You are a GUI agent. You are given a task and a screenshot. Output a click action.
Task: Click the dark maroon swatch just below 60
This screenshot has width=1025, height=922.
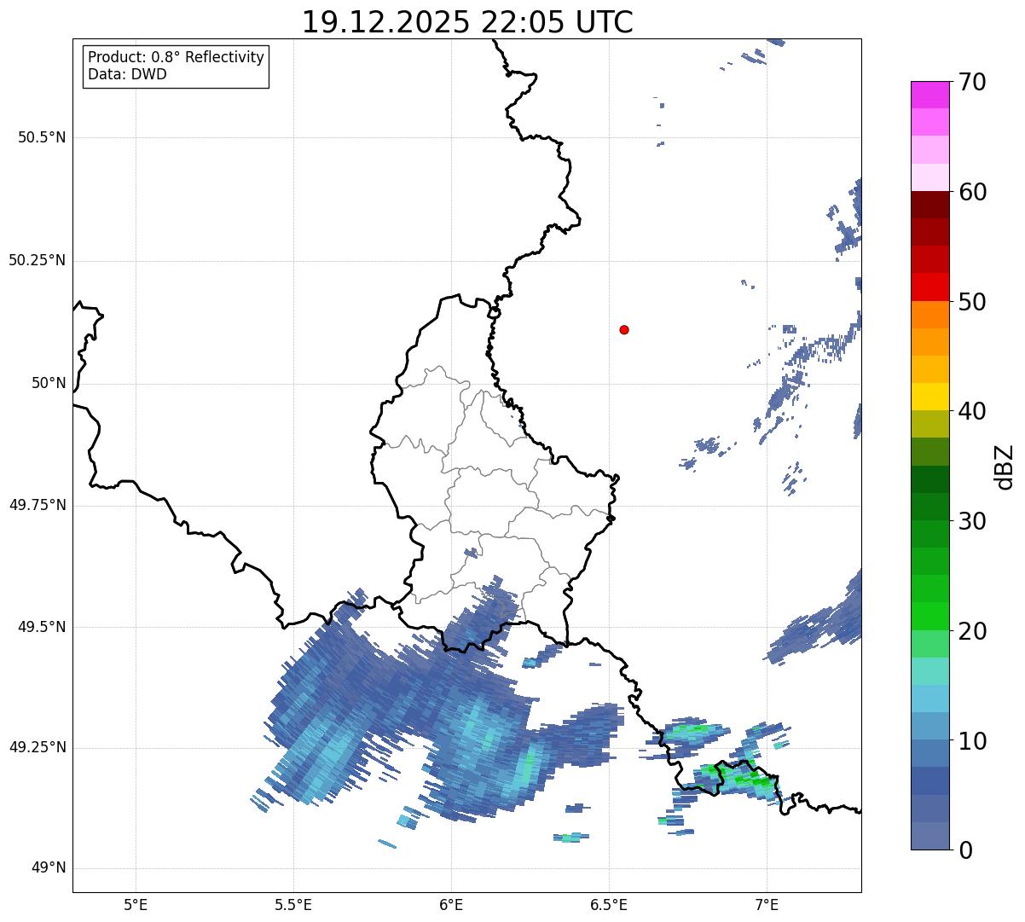[930, 205]
